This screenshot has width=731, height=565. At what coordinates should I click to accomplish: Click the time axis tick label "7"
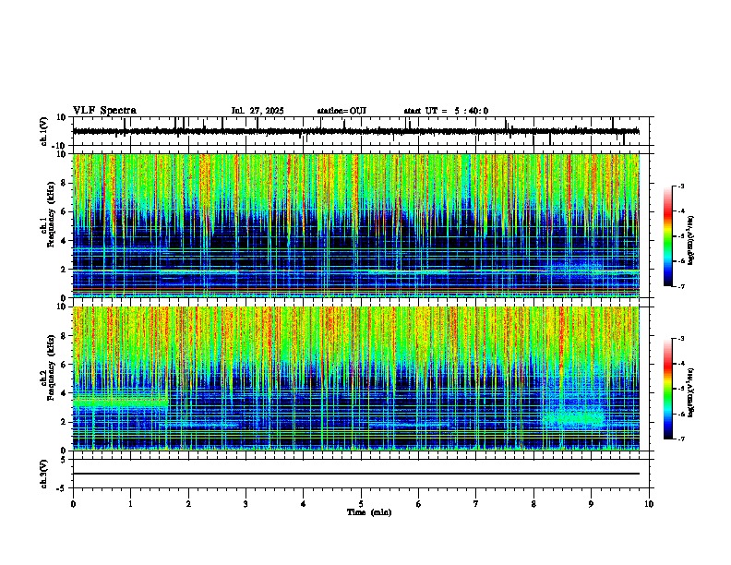click(x=476, y=504)
